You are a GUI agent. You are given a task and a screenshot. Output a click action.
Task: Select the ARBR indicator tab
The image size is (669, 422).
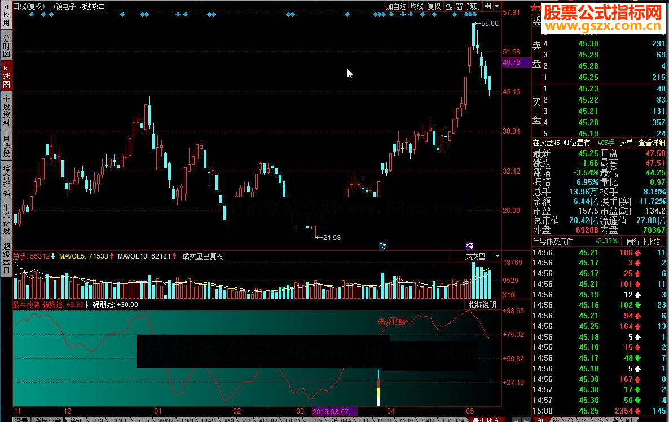(x=268, y=419)
